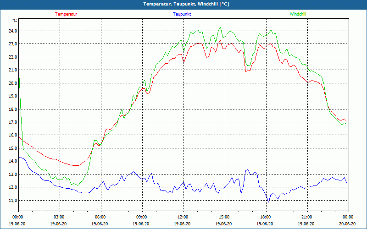Image resolution: width=367 pixels, height=229 pixels.
Task: Click the 20.06.20 date label
Action: tap(347, 224)
